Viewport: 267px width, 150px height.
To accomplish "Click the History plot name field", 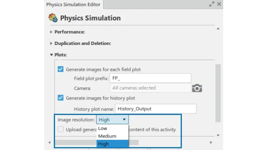I will [156, 109].
